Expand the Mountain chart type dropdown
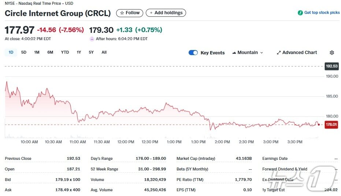 [262, 53]
